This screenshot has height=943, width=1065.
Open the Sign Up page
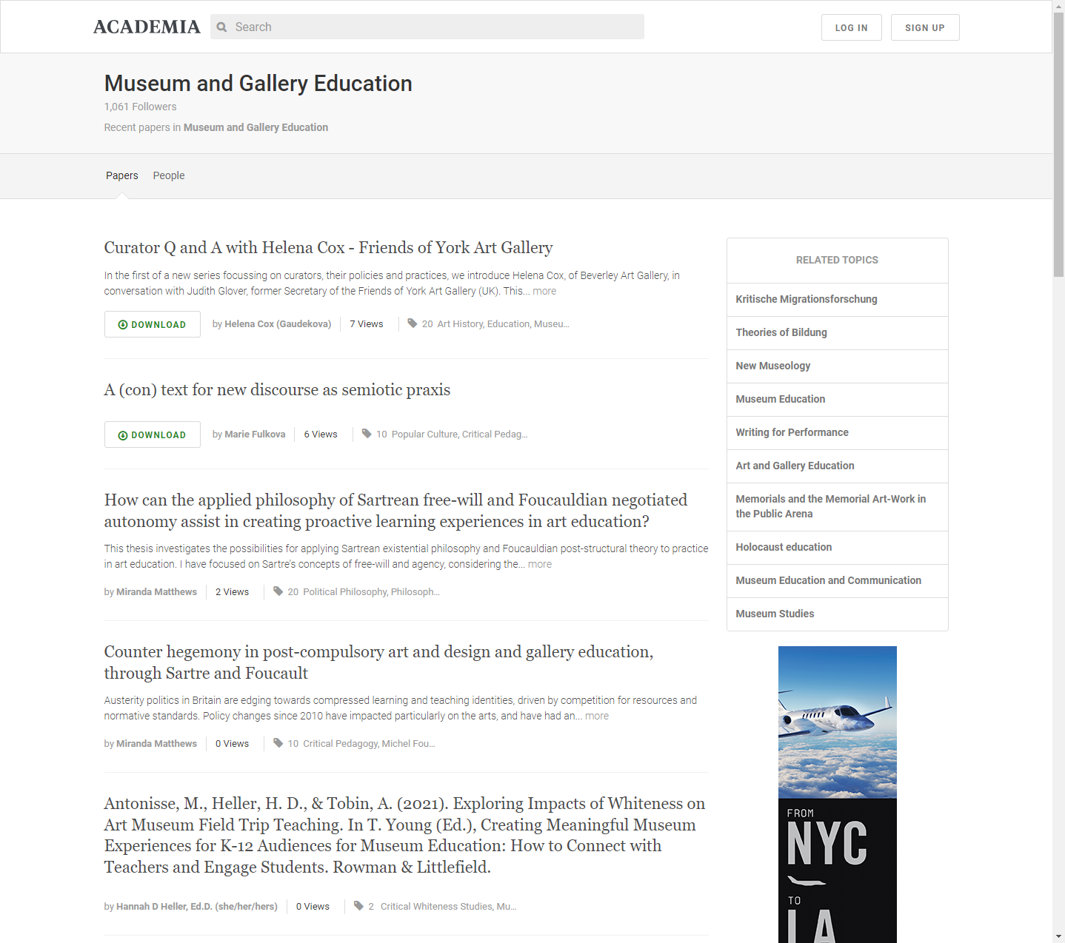pyautogui.click(x=925, y=27)
